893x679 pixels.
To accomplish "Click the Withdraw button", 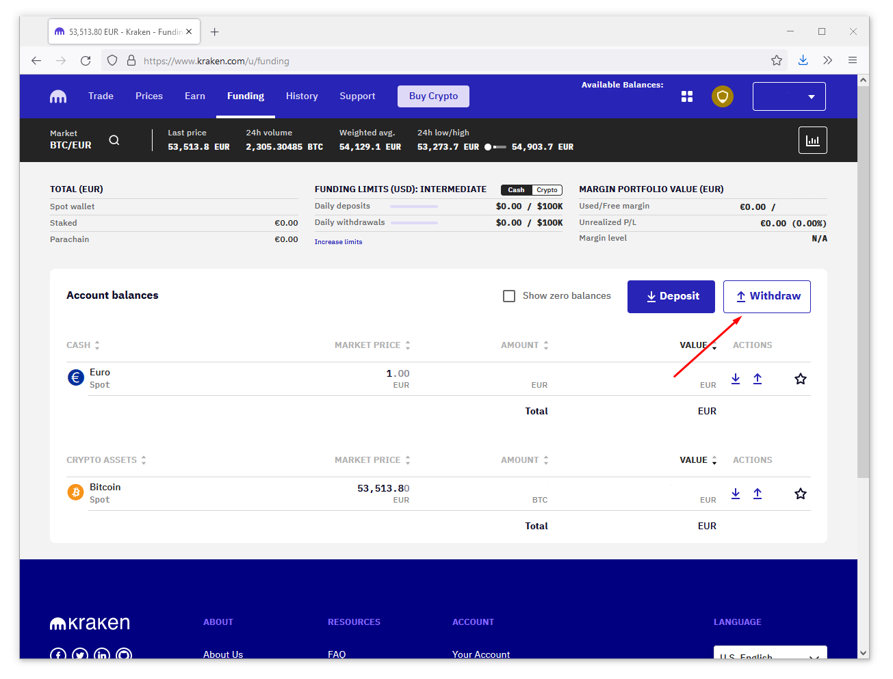I will point(767,297).
